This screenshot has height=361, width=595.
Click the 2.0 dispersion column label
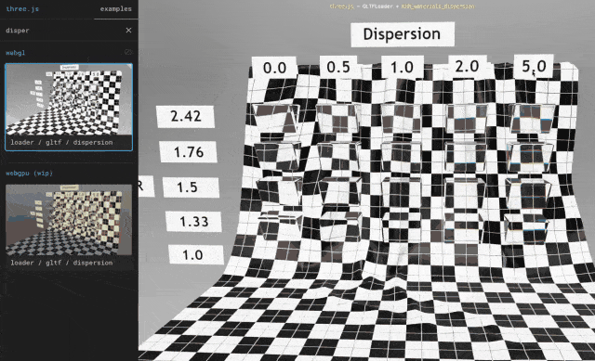[467, 67]
